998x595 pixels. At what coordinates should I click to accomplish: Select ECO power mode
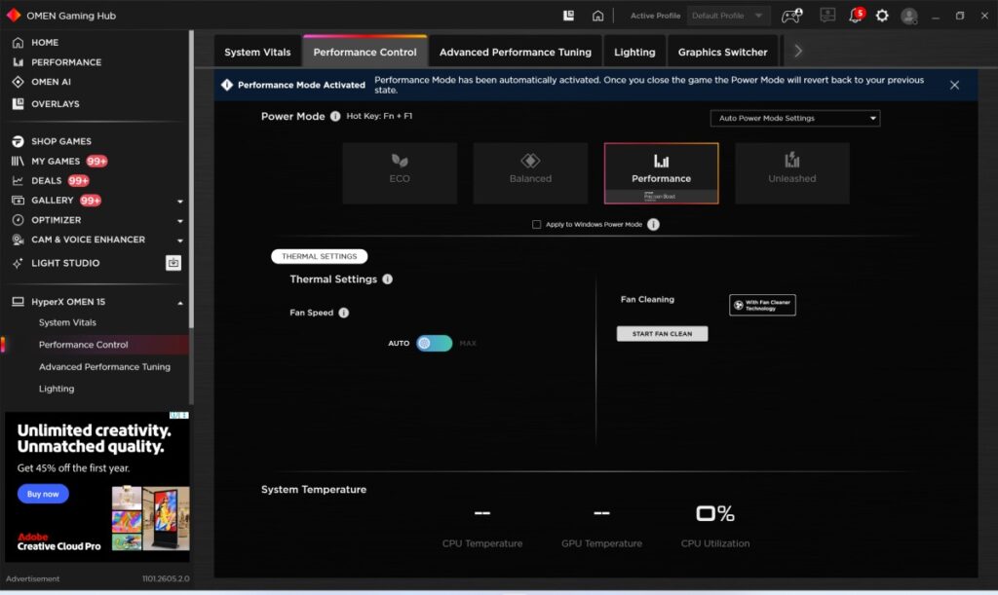(400, 173)
